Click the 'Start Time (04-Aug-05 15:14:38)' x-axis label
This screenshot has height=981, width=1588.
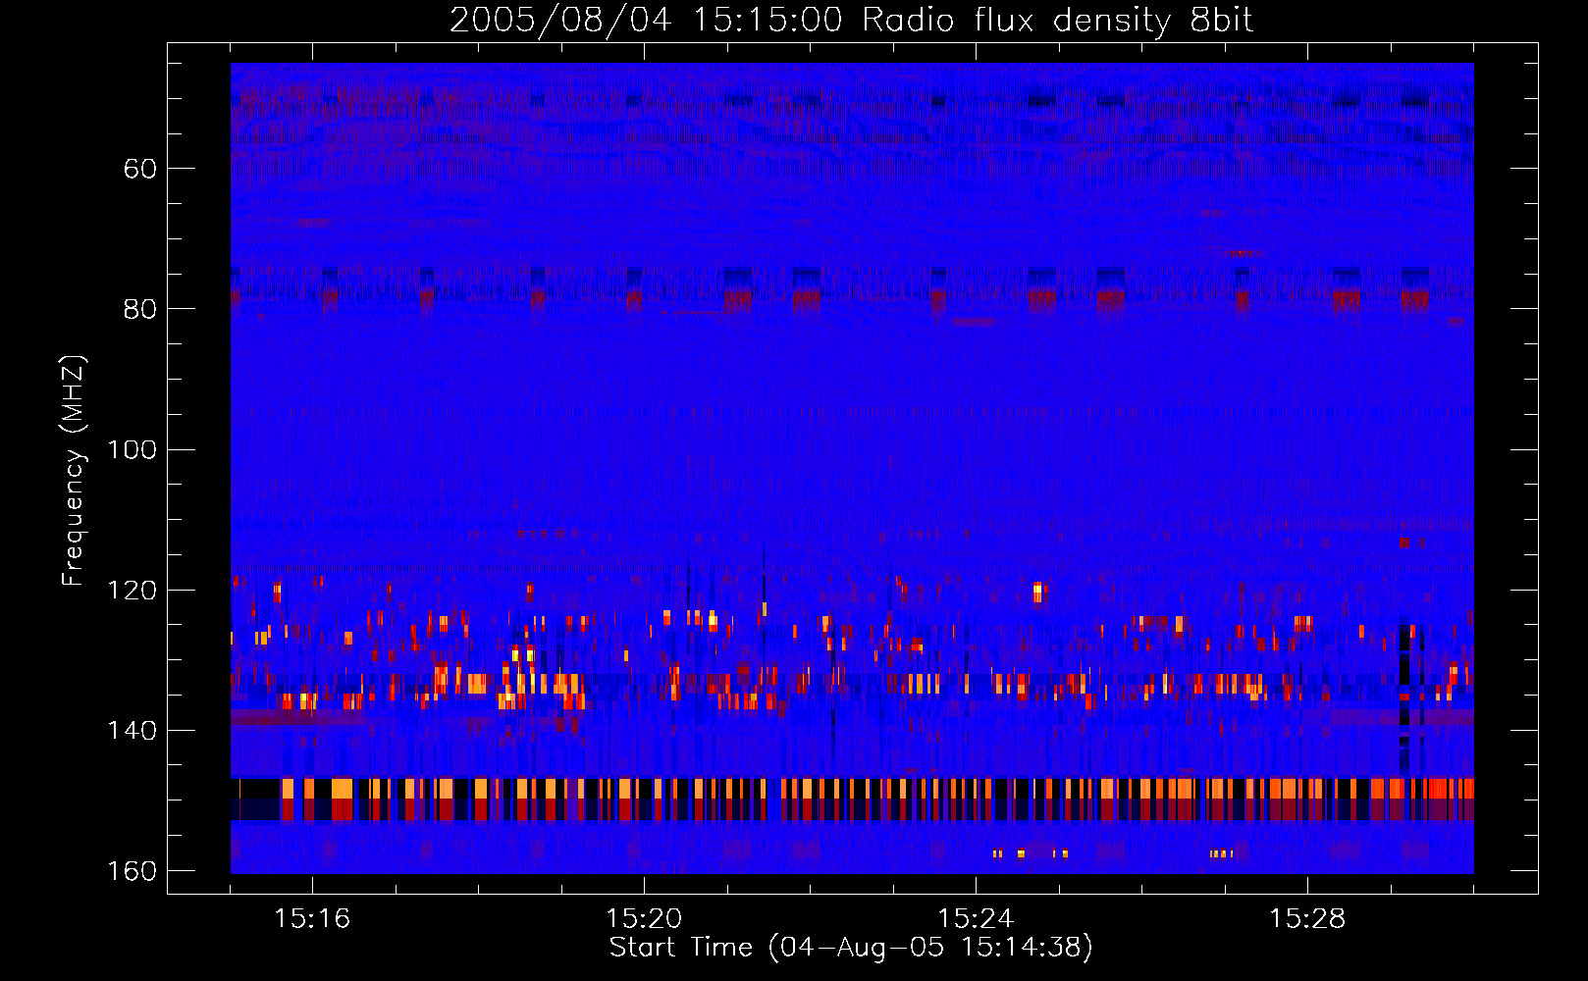coord(851,948)
